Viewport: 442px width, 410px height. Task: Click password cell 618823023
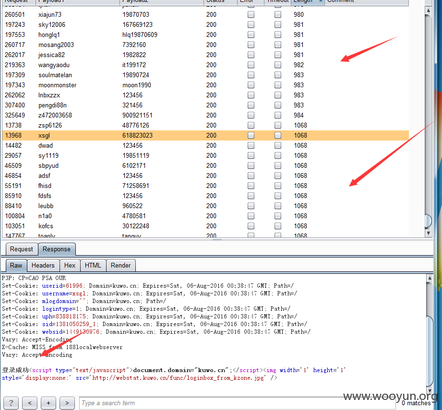tap(137, 135)
